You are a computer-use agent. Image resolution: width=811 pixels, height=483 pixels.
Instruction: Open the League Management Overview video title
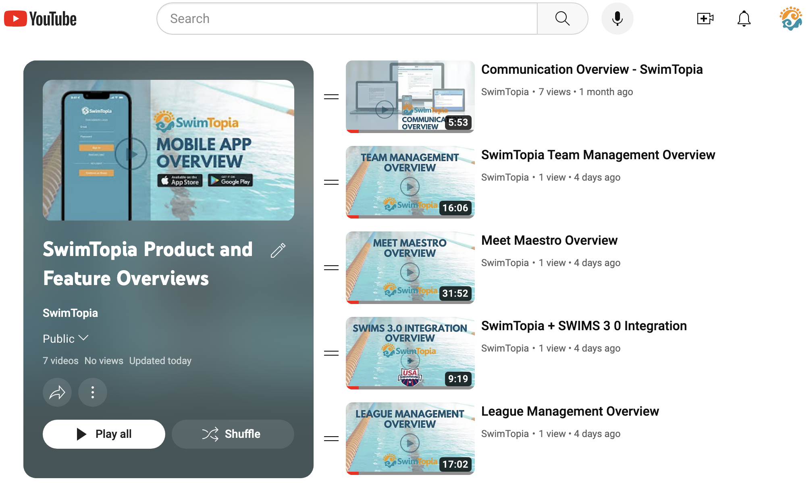[x=570, y=411]
